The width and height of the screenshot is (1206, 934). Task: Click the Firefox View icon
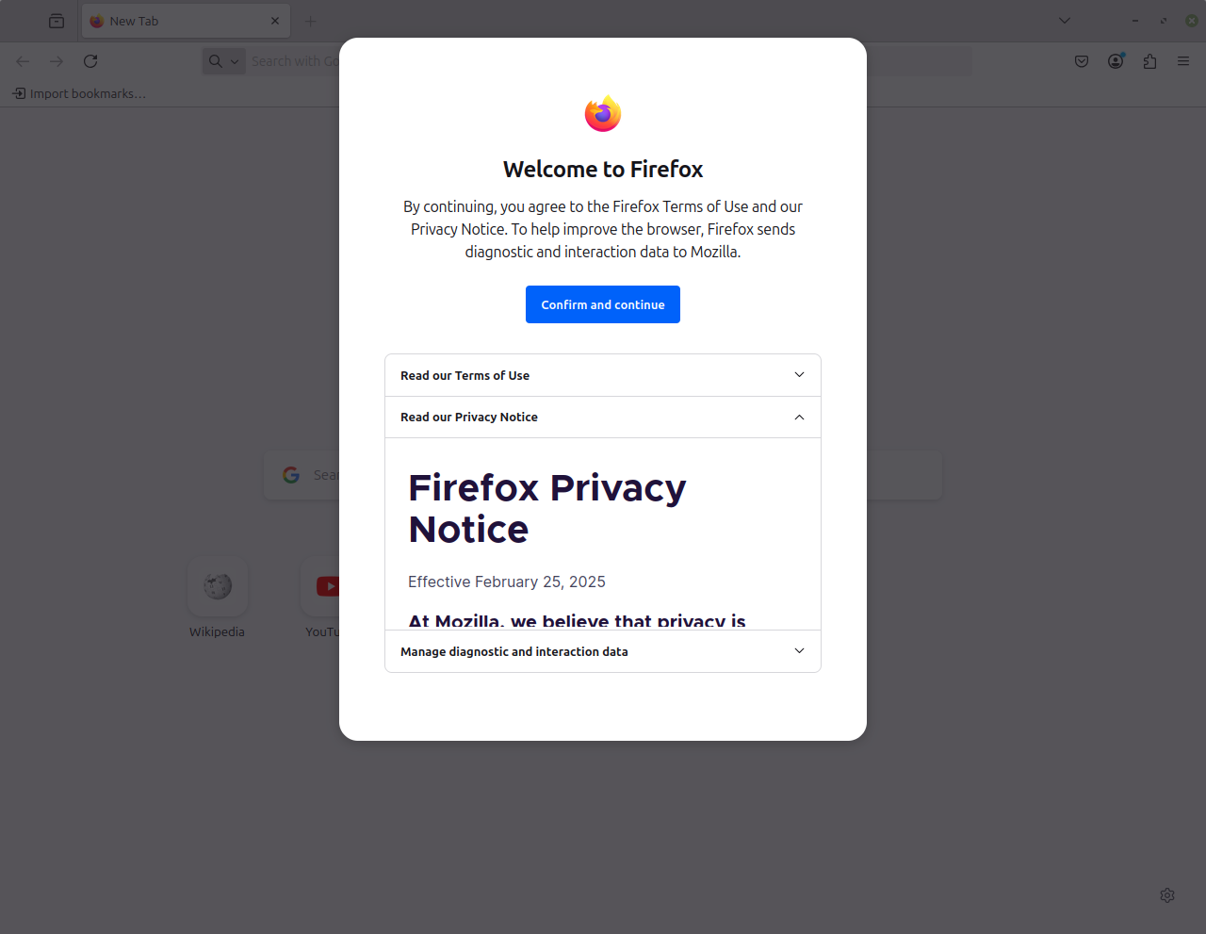(57, 21)
